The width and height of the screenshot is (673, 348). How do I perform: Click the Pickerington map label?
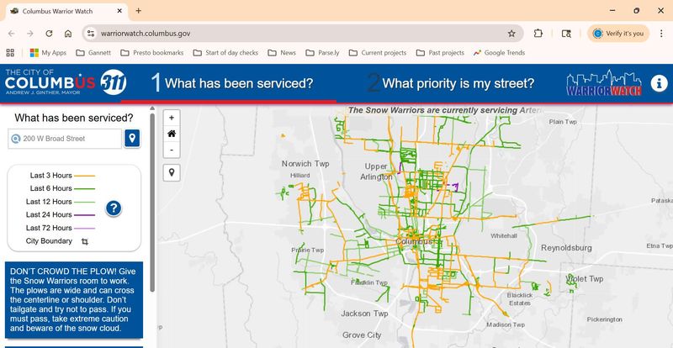point(604,319)
